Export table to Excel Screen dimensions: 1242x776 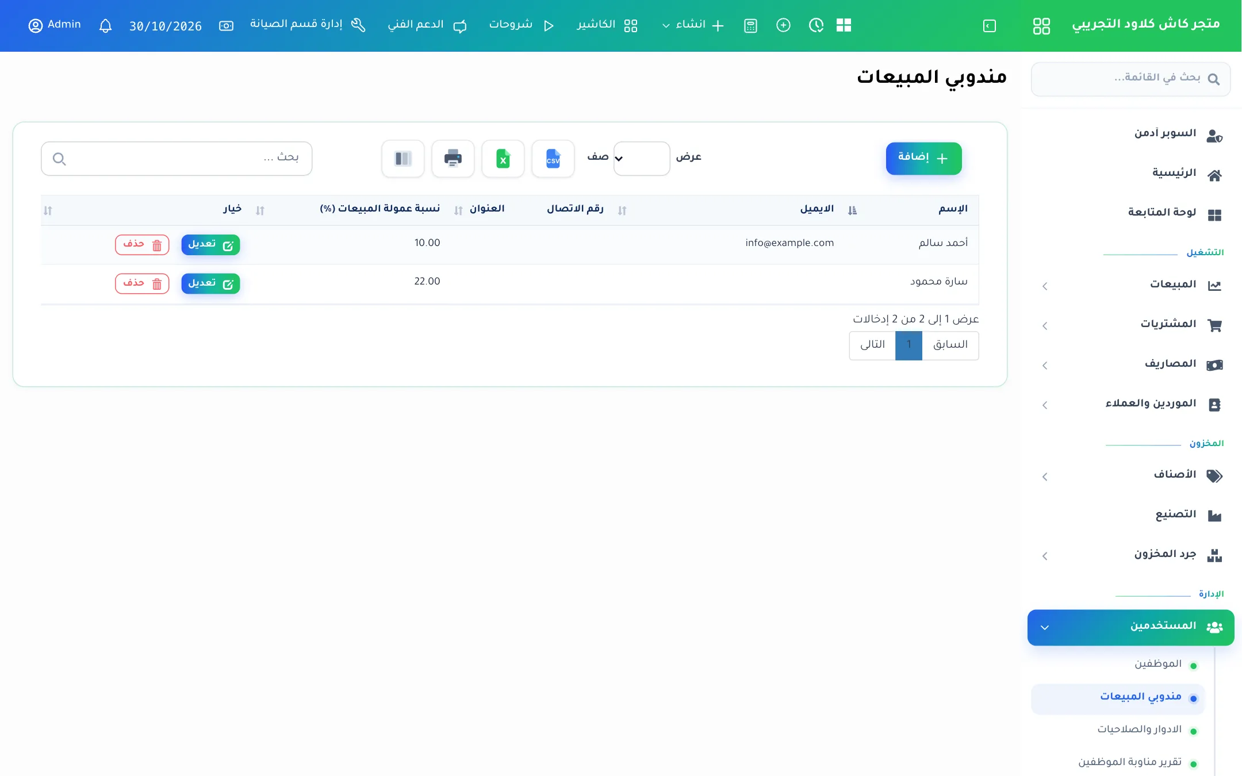[503, 159]
